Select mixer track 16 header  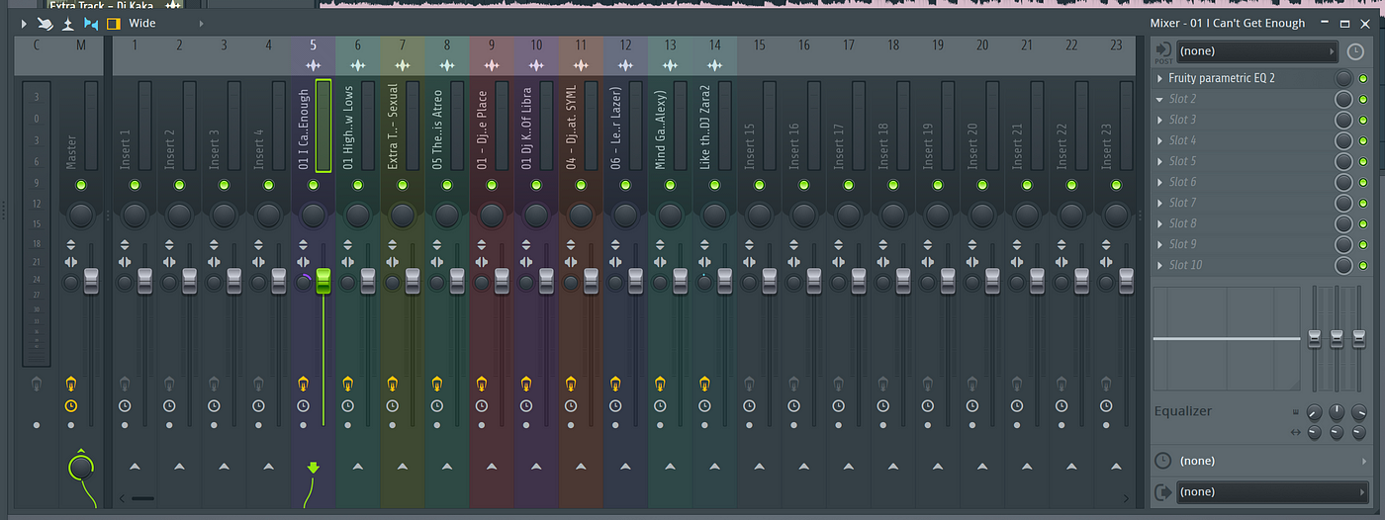pyautogui.click(x=804, y=44)
